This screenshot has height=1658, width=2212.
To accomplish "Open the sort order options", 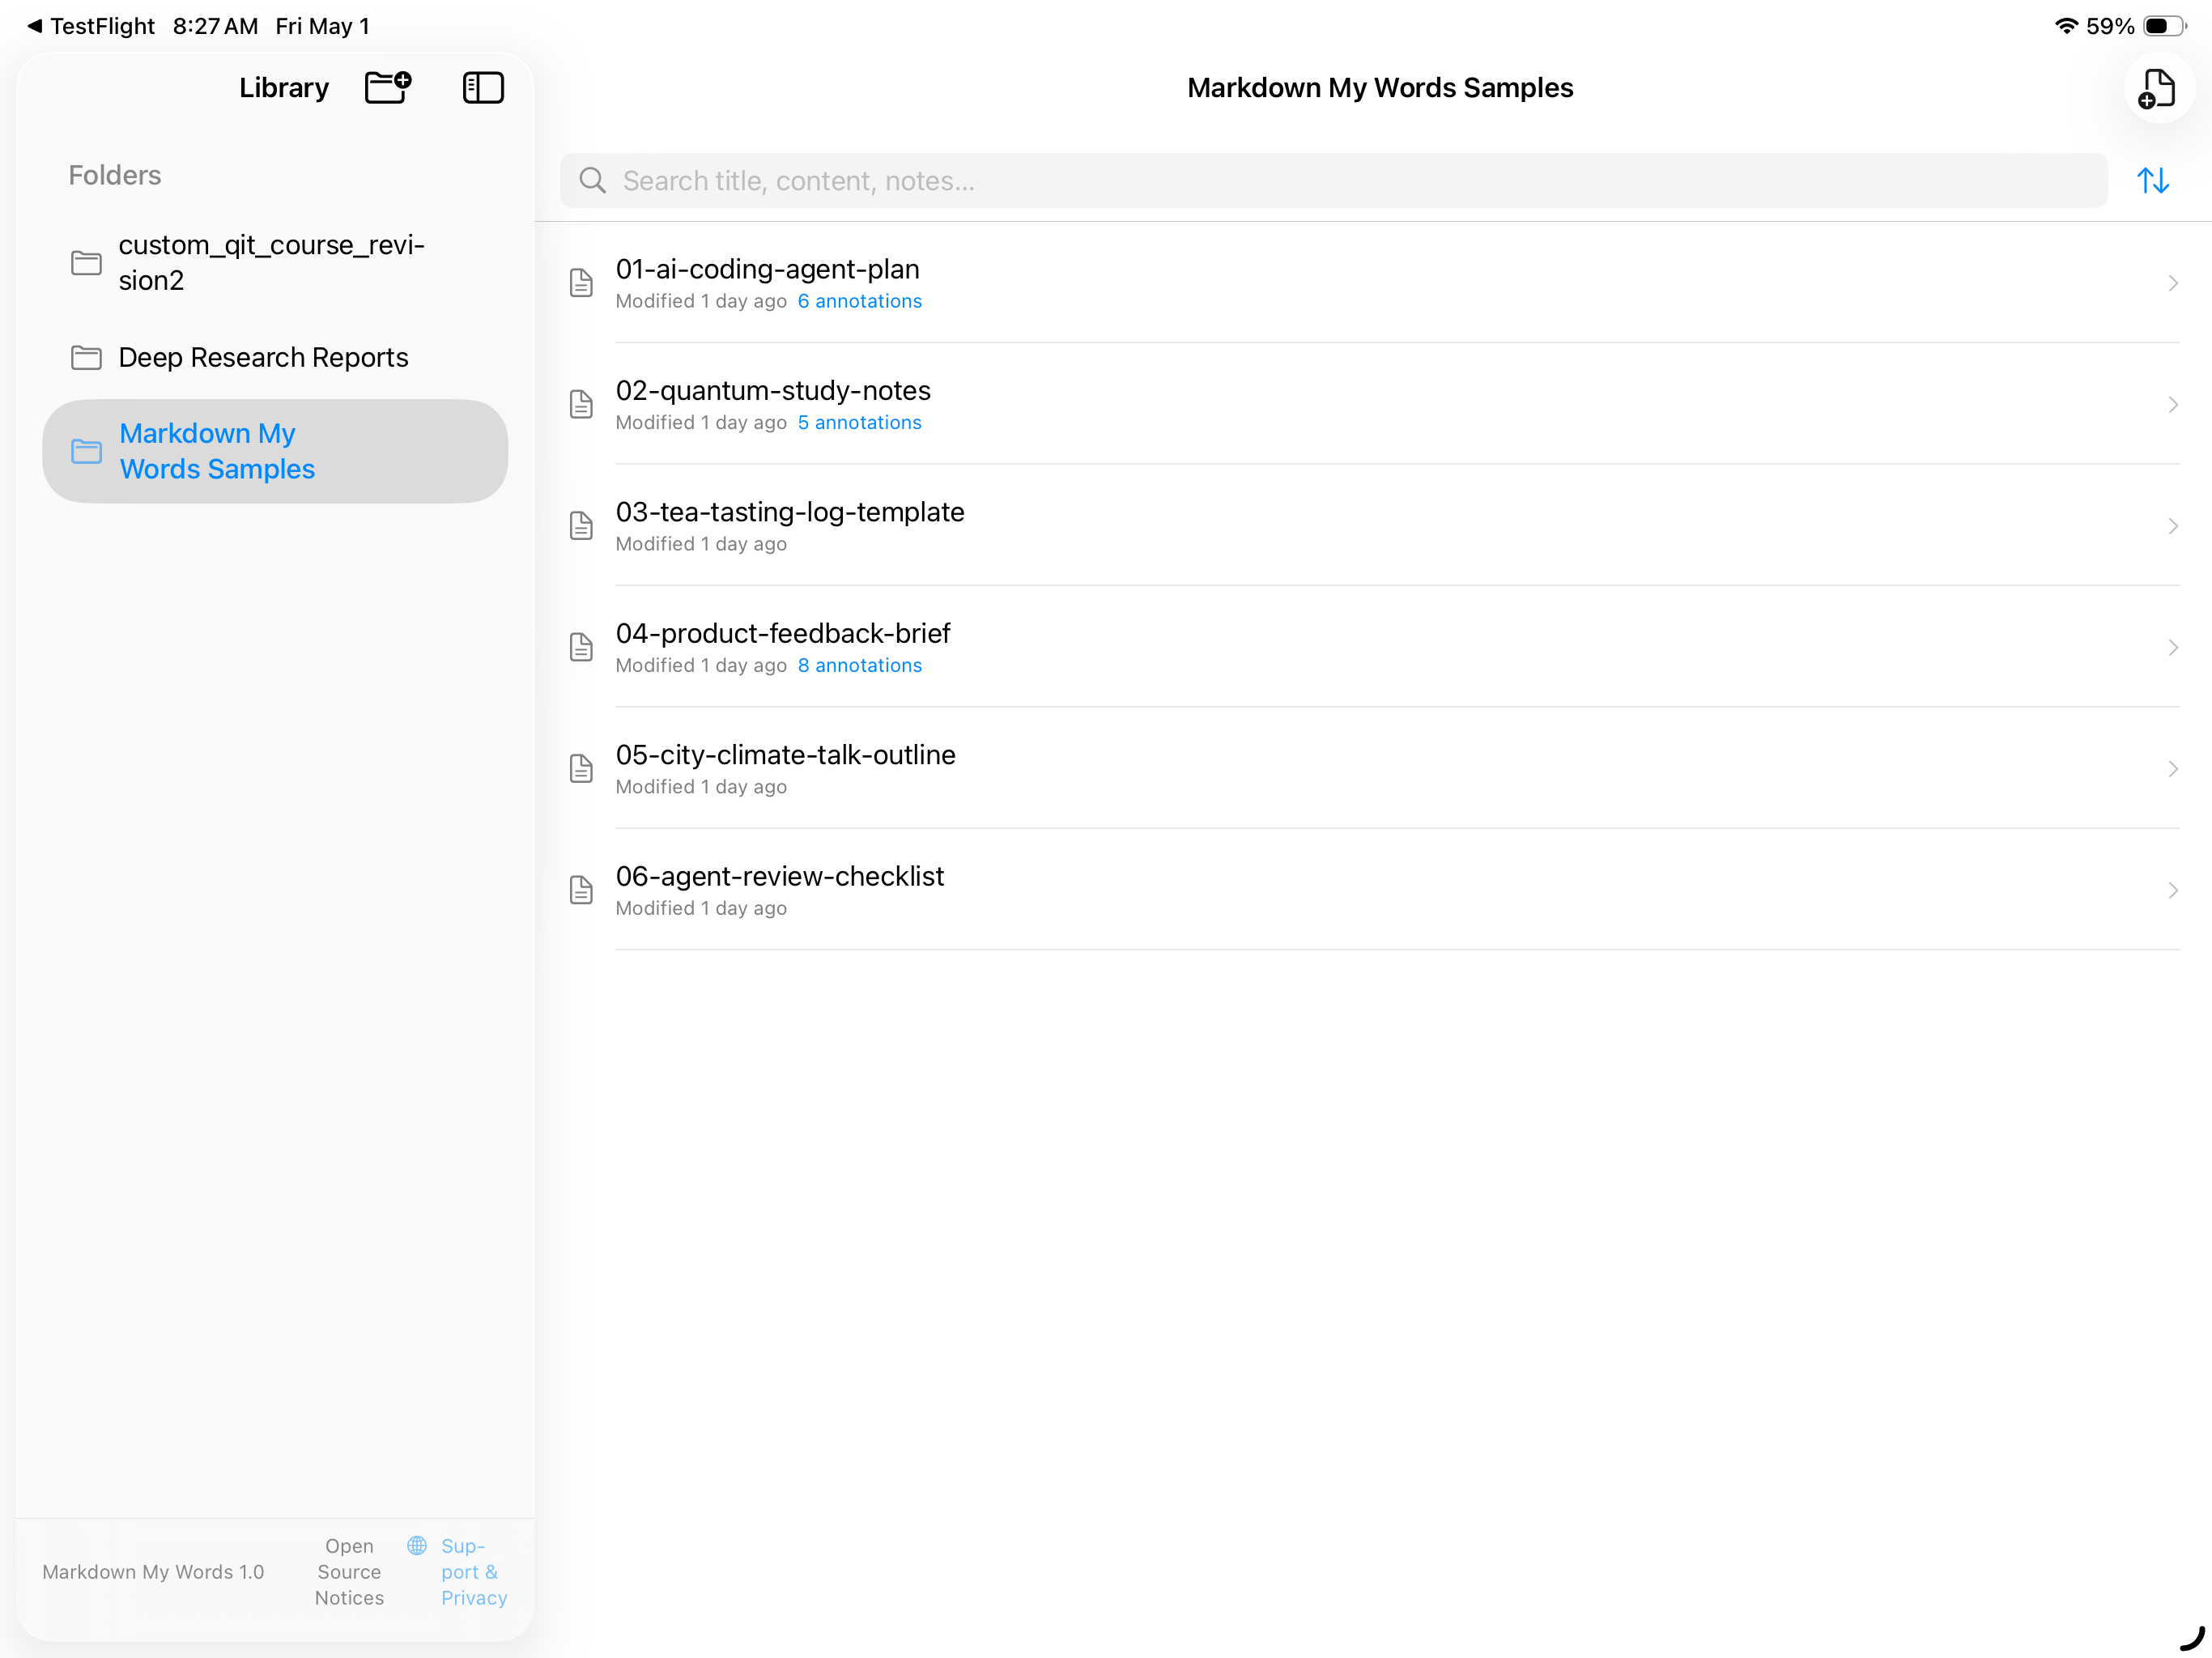I will (x=2153, y=181).
